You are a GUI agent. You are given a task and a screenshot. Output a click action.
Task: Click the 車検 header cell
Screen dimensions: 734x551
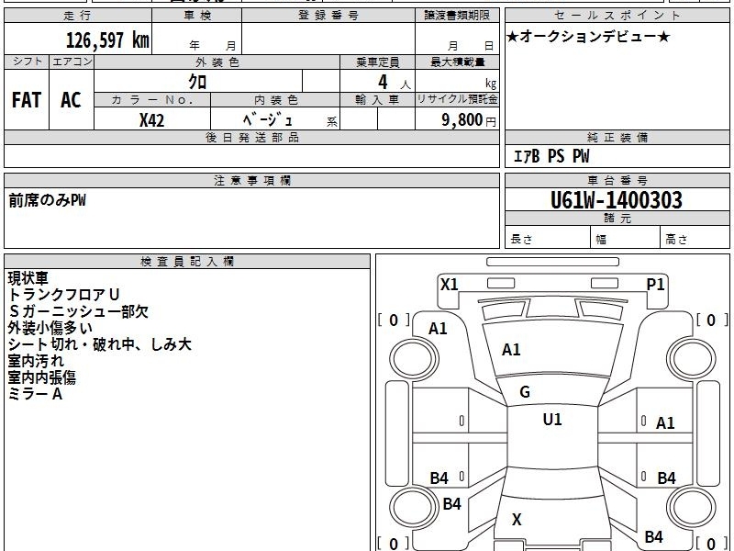pos(197,16)
